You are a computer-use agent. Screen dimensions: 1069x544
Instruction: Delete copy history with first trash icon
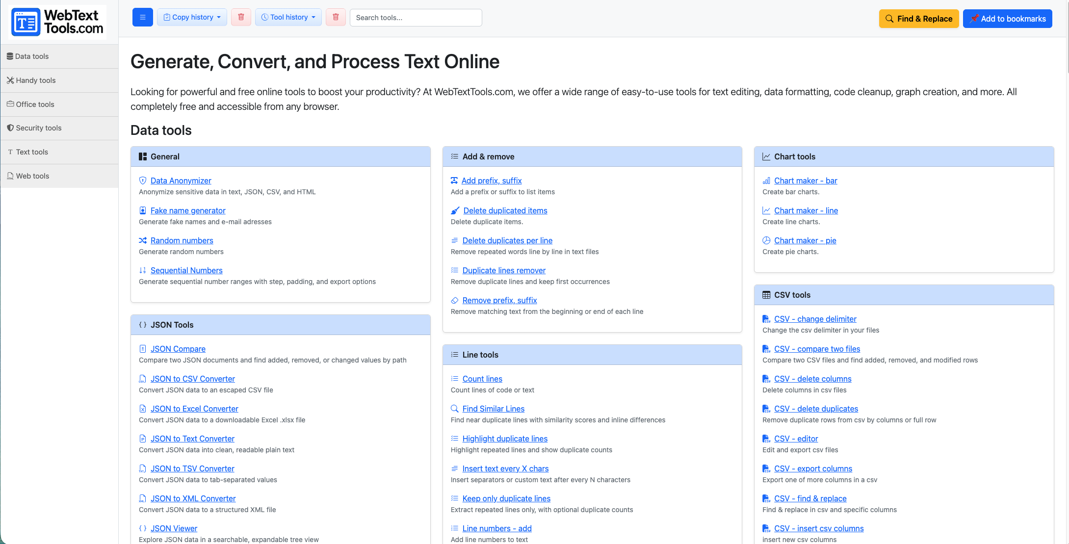pyautogui.click(x=241, y=17)
